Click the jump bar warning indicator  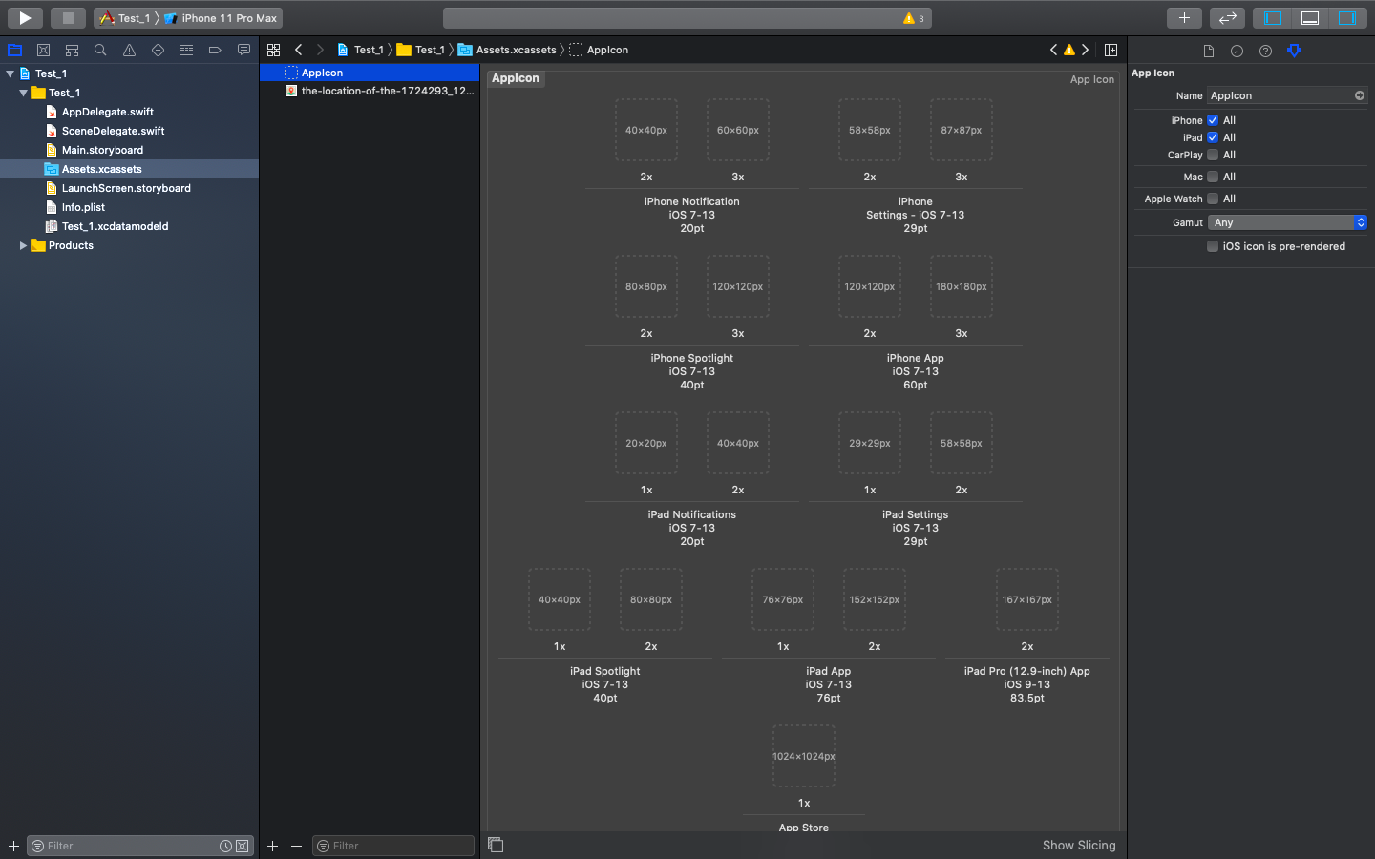tap(1069, 50)
